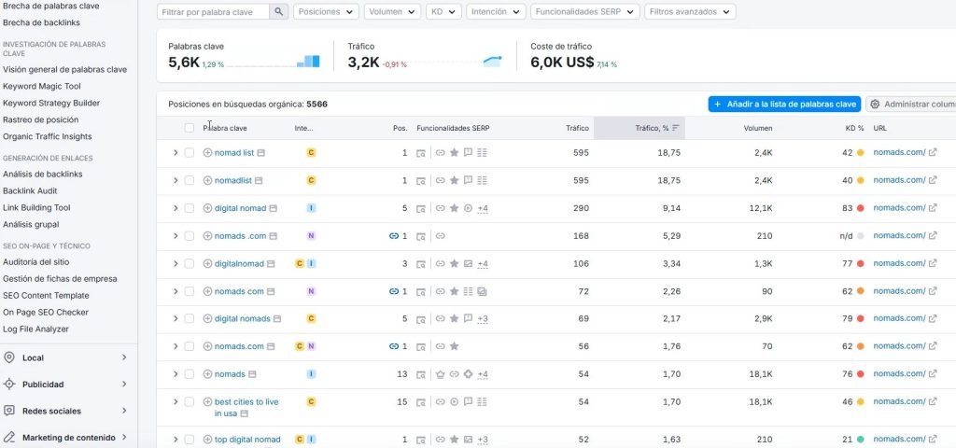Click plus icon next to nomad list keyword

pos(207,152)
